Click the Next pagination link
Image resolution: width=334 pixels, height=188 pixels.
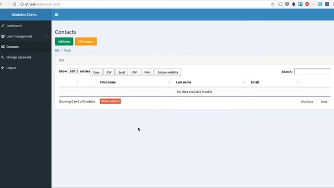[324, 102]
